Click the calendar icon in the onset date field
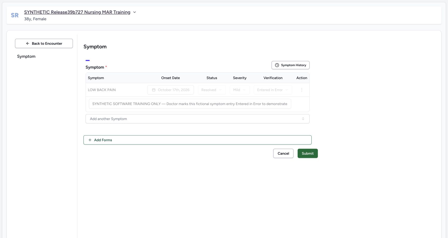 coord(154,90)
